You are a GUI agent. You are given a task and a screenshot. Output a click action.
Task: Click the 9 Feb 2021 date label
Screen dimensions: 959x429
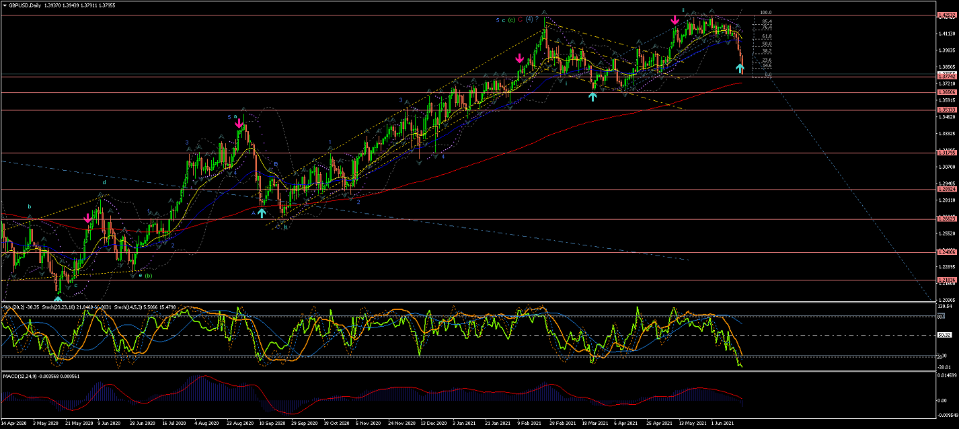pyautogui.click(x=529, y=424)
